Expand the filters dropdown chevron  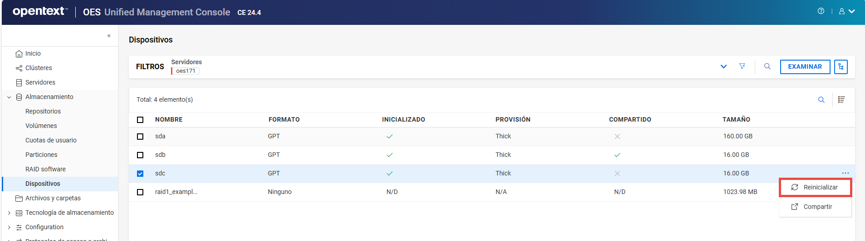point(723,66)
